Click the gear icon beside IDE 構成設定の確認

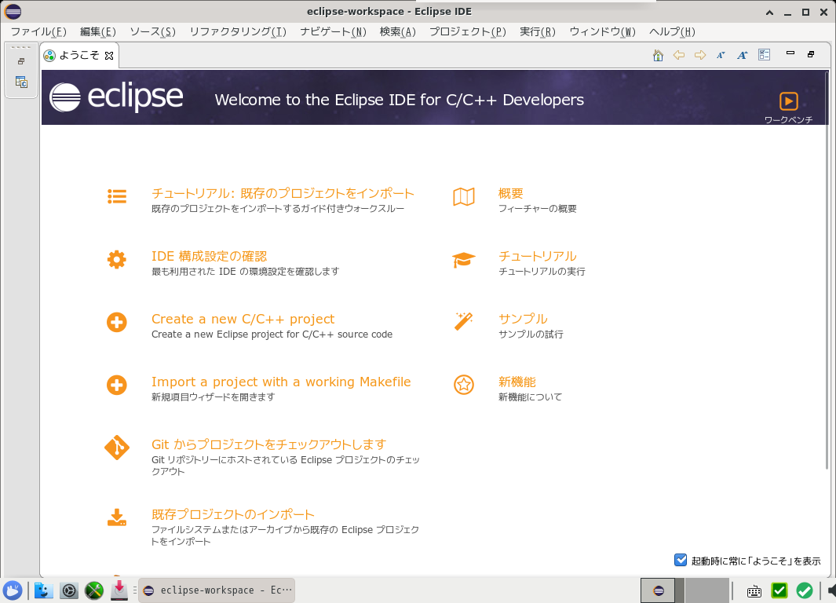click(x=117, y=260)
